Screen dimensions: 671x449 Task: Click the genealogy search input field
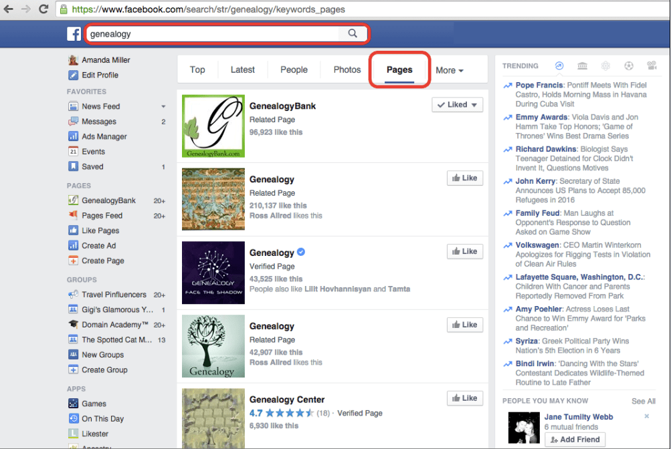[214, 34]
